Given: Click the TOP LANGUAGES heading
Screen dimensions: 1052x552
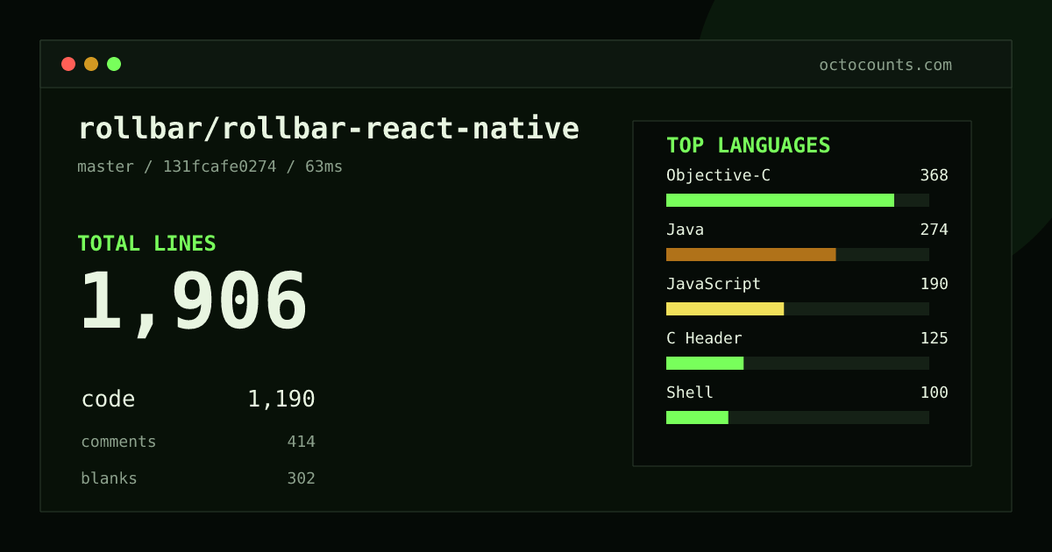Looking at the screenshot, I should tap(748, 145).
